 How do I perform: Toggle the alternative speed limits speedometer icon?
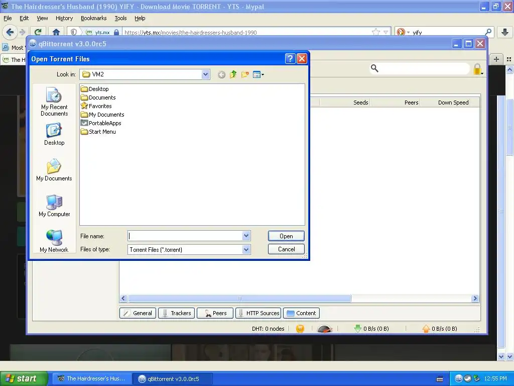pyautogui.click(x=325, y=329)
